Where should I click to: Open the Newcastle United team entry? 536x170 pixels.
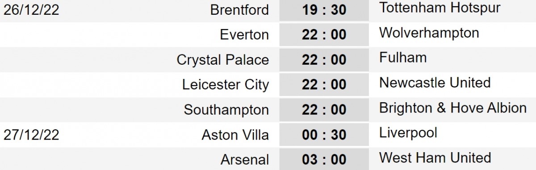[435, 83]
